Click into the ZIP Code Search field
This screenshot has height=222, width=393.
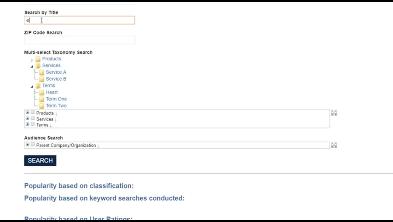tap(79, 40)
